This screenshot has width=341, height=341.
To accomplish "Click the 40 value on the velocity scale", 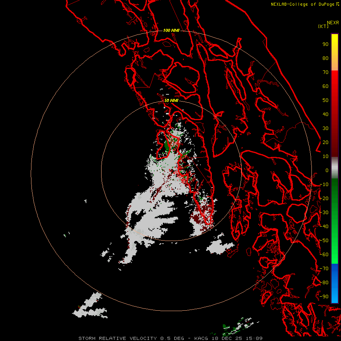I will click(x=325, y=114).
